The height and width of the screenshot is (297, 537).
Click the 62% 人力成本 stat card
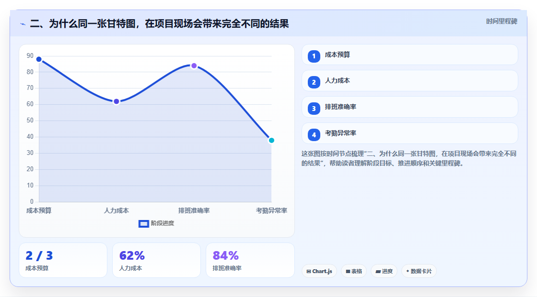point(156,261)
